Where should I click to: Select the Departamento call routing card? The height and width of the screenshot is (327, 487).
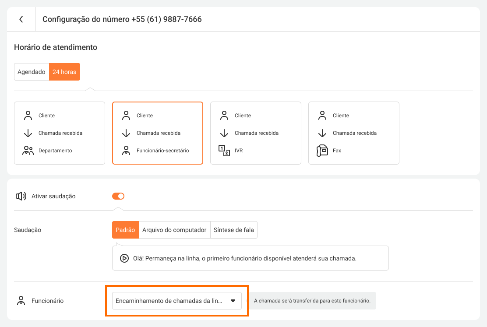(60, 133)
